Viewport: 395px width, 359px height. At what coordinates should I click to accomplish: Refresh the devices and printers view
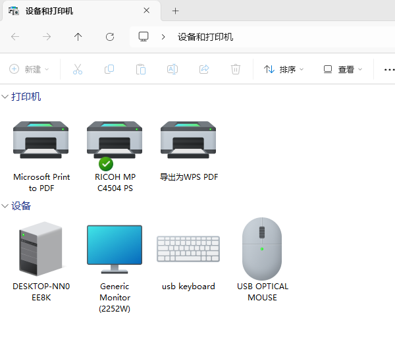[x=110, y=37]
